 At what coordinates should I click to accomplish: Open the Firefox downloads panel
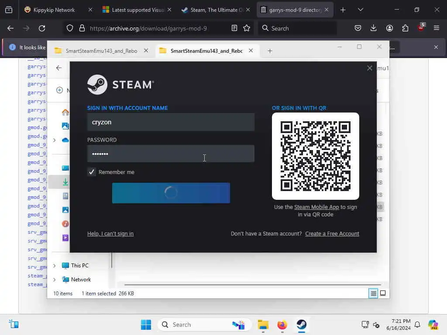(x=374, y=28)
